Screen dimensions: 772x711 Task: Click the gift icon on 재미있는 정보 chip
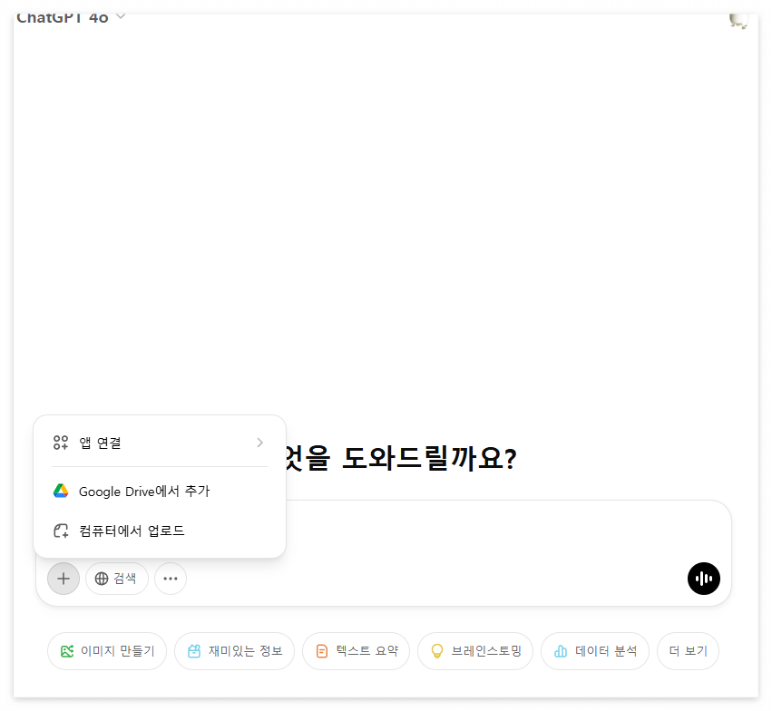(x=194, y=650)
